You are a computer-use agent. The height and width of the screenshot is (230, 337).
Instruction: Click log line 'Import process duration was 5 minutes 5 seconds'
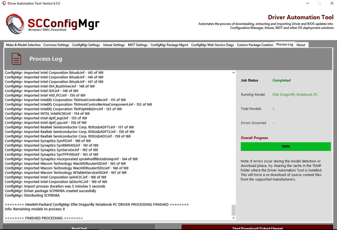click(x=55, y=186)
